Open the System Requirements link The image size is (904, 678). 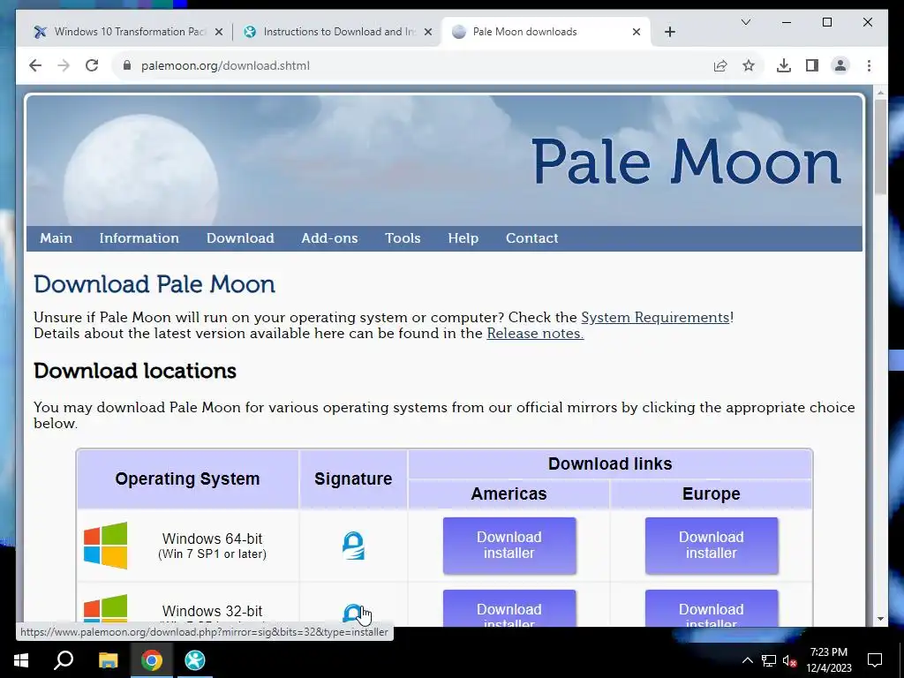(x=655, y=318)
